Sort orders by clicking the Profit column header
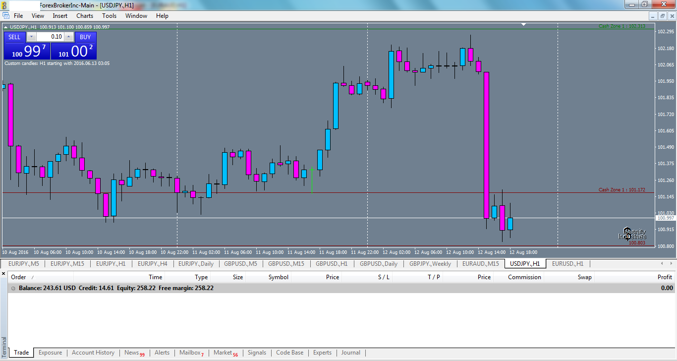The image size is (677, 361). point(664,277)
